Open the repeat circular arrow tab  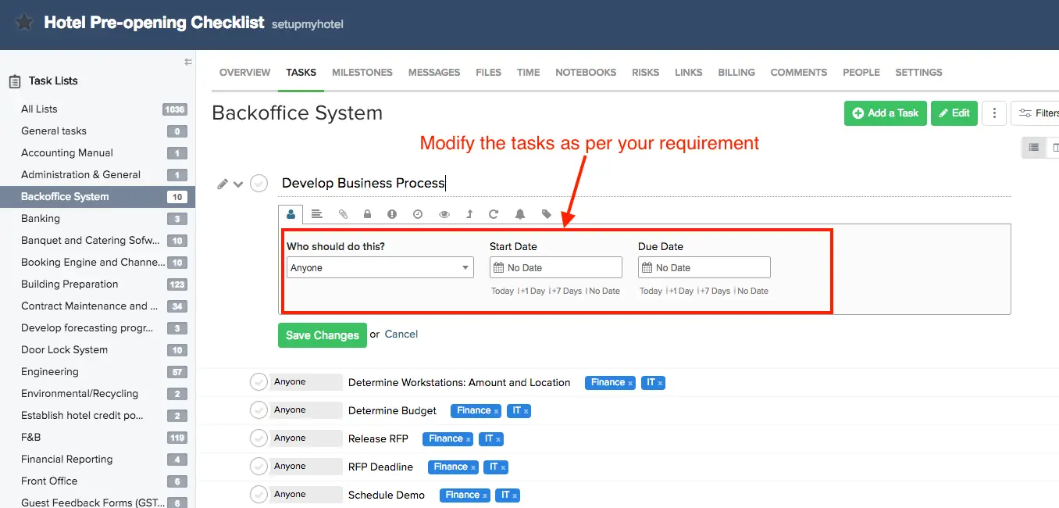[x=494, y=213]
